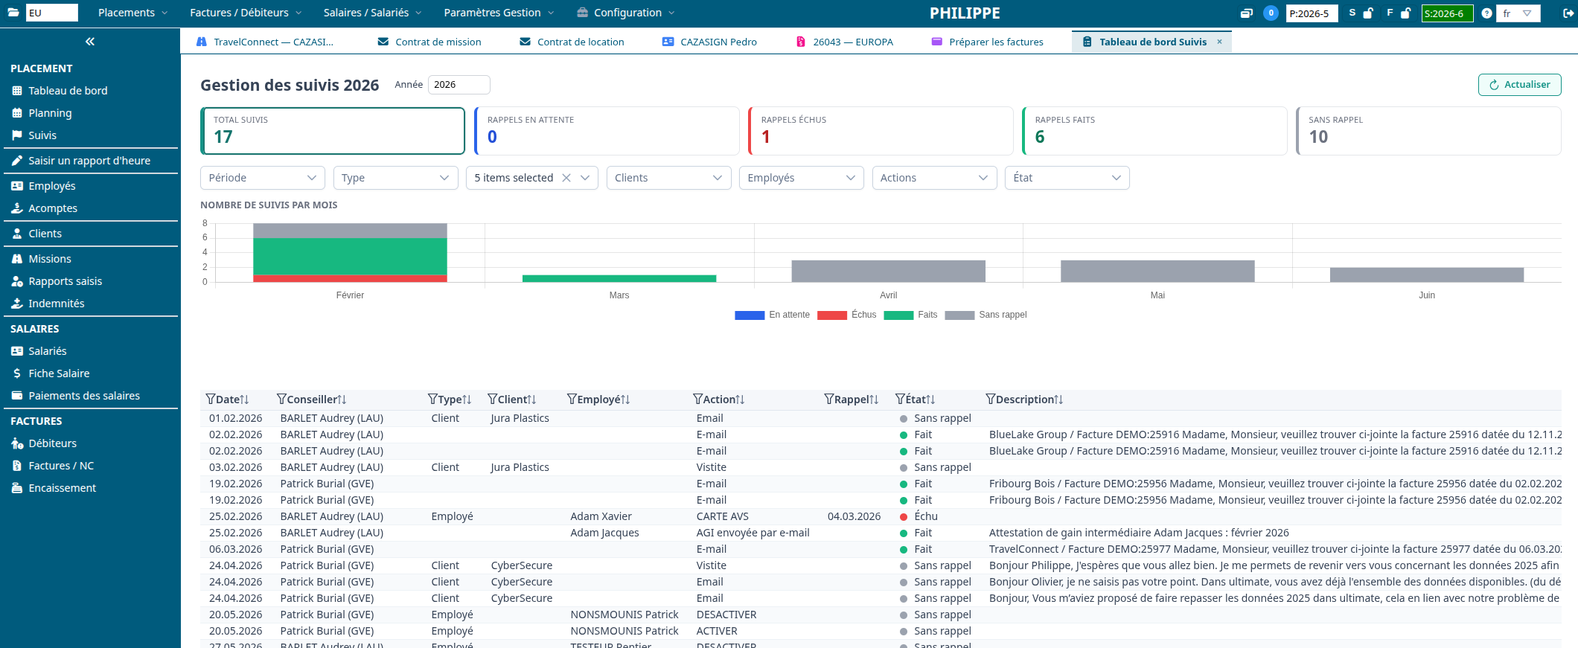Toggle the S unlock padlock
The height and width of the screenshot is (648, 1578).
click(1367, 13)
